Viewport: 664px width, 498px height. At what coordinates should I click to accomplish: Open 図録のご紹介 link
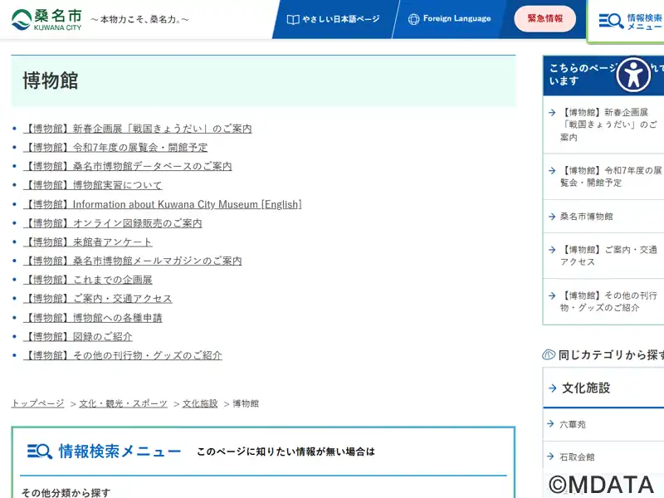78,337
